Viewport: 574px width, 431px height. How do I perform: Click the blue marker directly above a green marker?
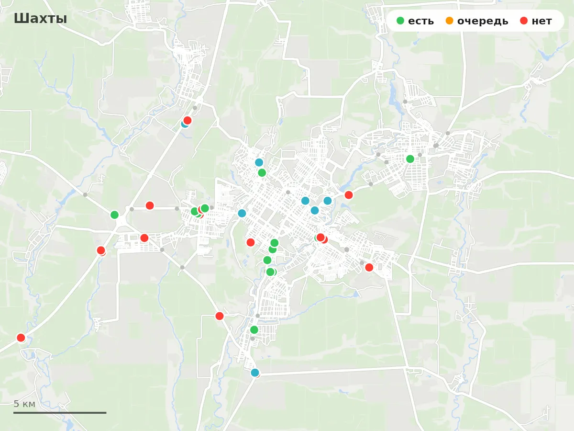click(x=259, y=162)
